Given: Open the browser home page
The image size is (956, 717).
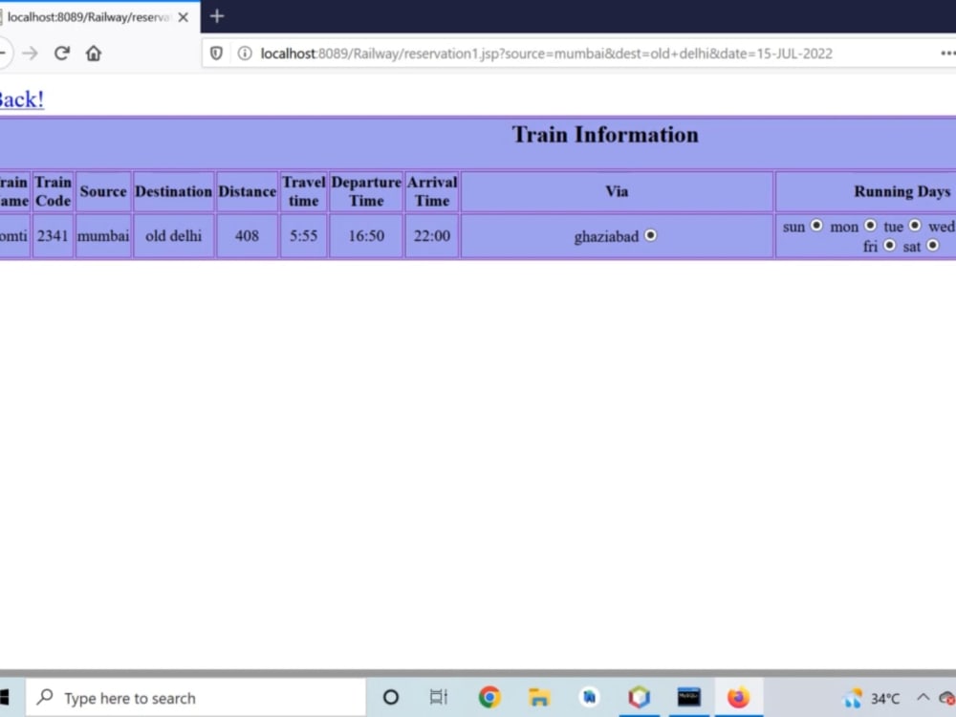Looking at the screenshot, I should click(93, 54).
